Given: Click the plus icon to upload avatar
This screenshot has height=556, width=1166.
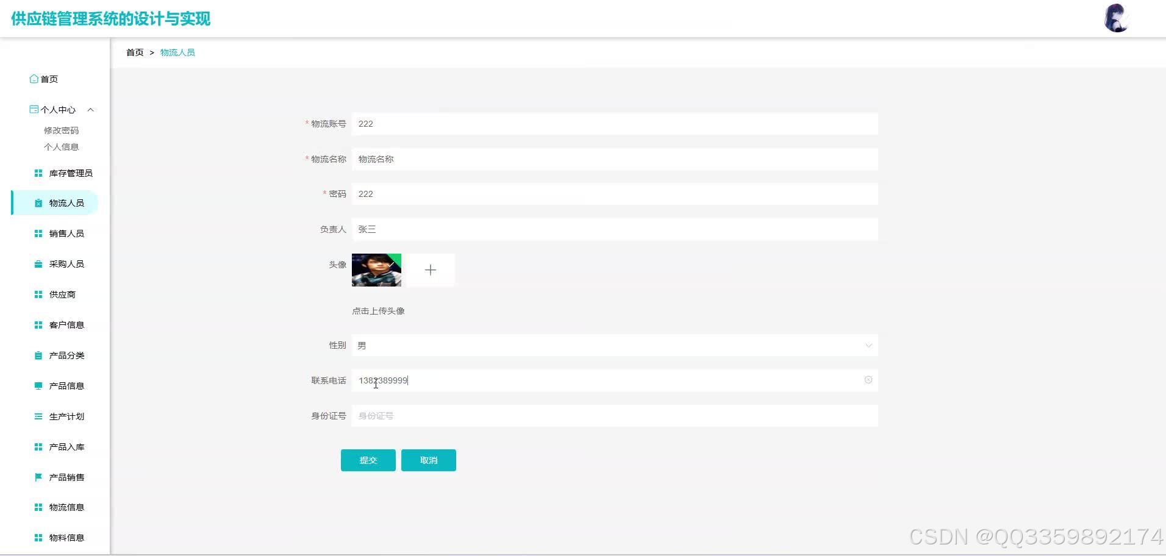Looking at the screenshot, I should coord(431,270).
